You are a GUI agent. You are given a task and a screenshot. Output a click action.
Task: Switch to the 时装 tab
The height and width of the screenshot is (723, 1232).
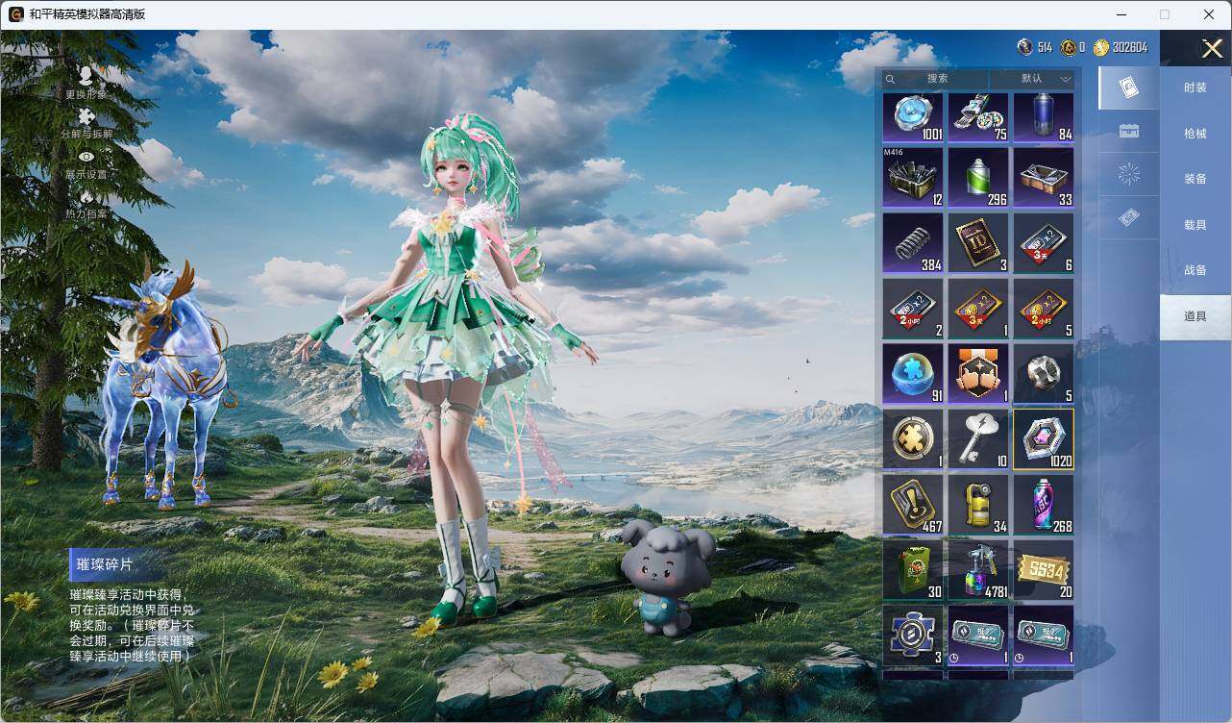pyautogui.click(x=1195, y=87)
